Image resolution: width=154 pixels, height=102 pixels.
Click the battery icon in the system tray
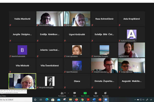(x=138, y=100)
